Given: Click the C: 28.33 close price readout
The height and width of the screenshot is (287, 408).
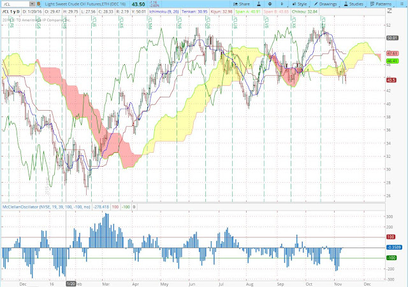Looking at the screenshot, I should click(x=106, y=11).
